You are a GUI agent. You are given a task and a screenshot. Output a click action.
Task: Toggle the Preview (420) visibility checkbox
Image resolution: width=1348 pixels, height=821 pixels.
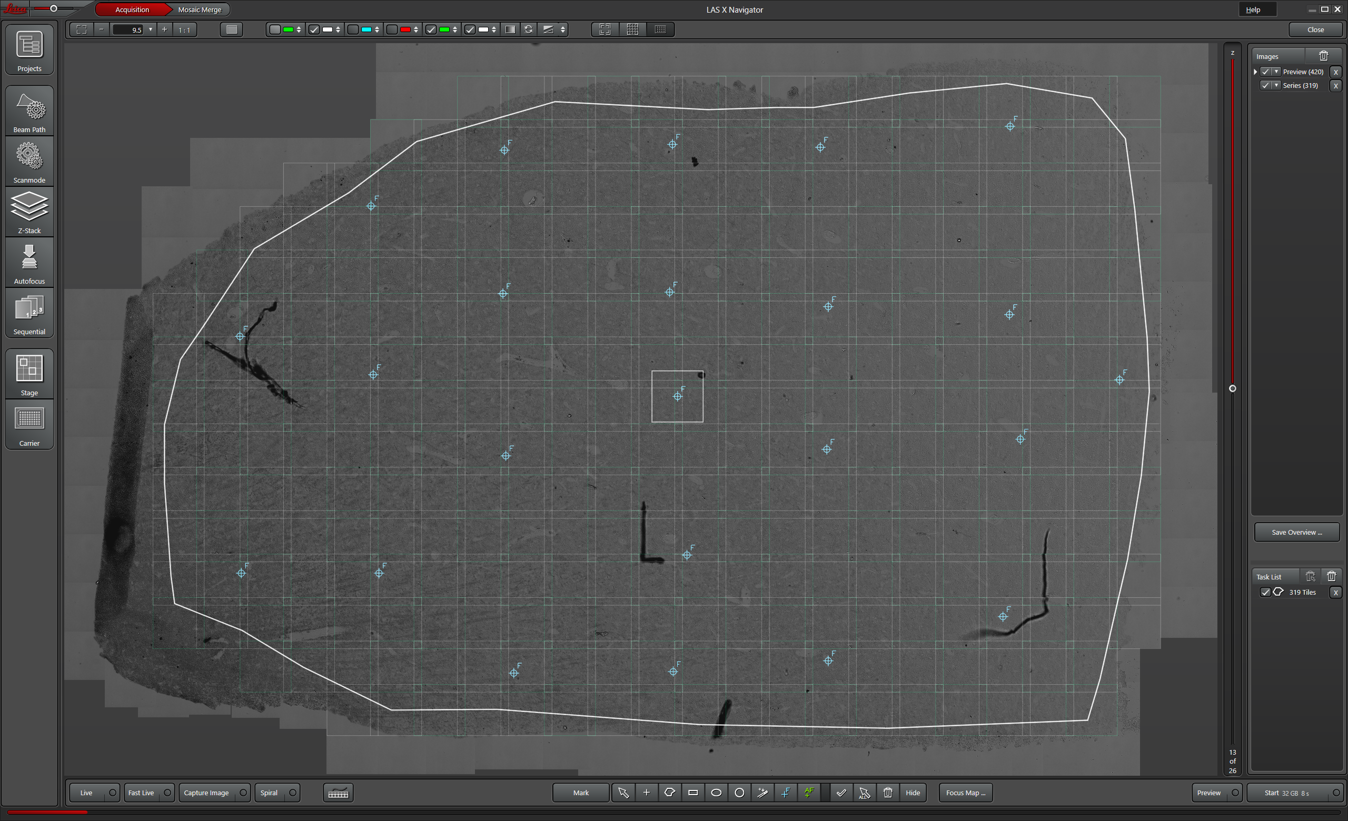tap(1265, 72)
